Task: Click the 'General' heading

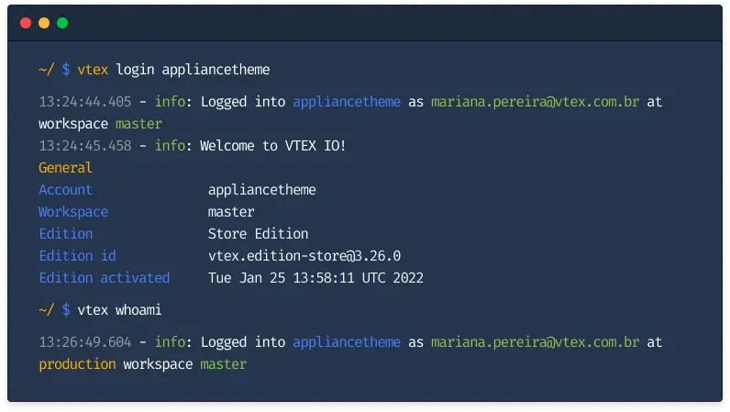Action: click(x=66, y=168)
